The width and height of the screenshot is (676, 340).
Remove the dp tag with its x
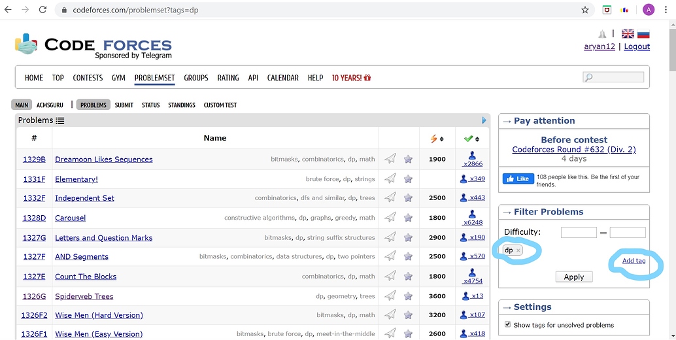(x=518, y=250)
